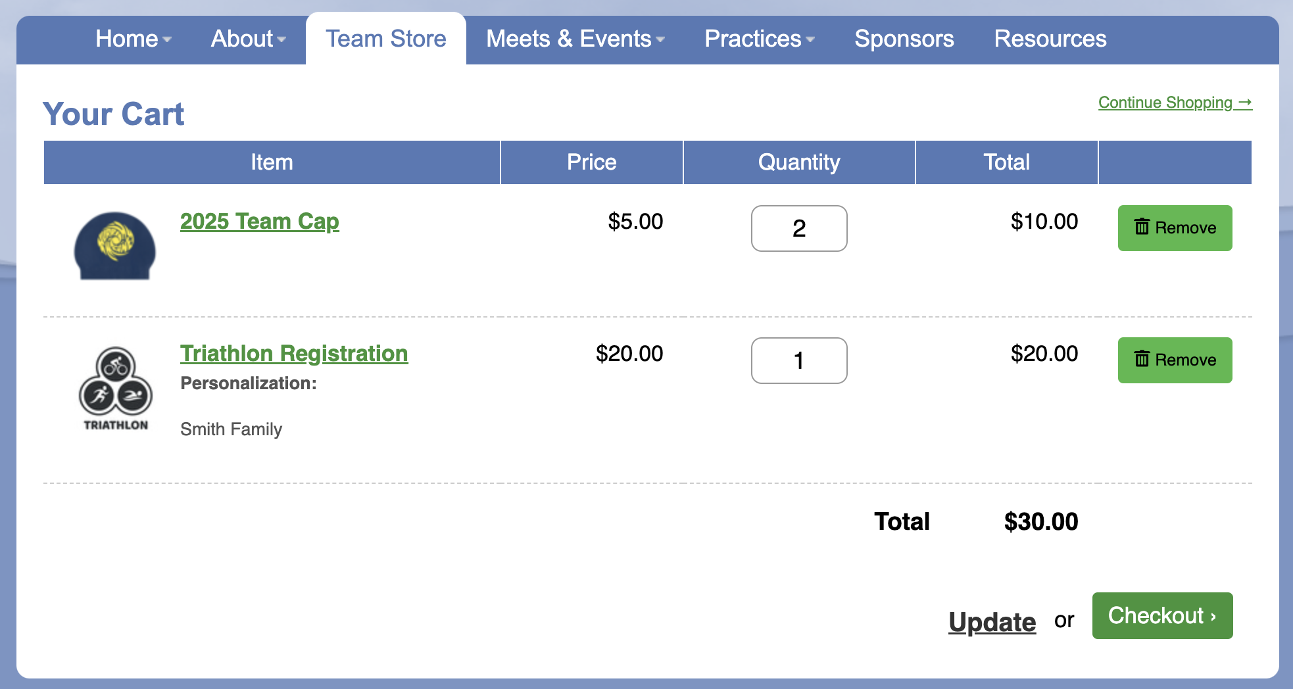Expand the Home dropdown arrow

tap(167, 39)
